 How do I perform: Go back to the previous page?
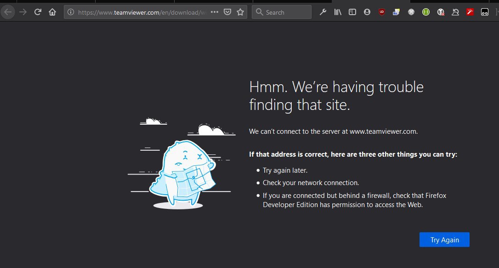[8, 12]
